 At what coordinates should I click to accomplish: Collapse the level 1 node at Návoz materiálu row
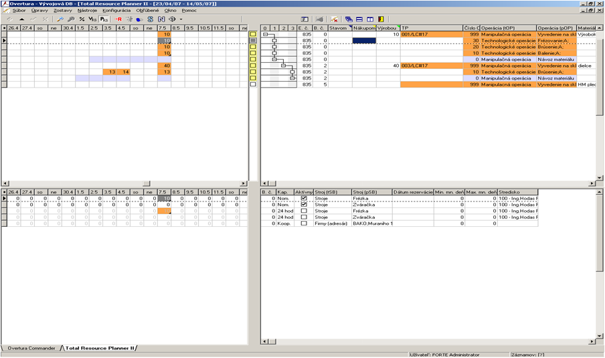click(274, 60)
